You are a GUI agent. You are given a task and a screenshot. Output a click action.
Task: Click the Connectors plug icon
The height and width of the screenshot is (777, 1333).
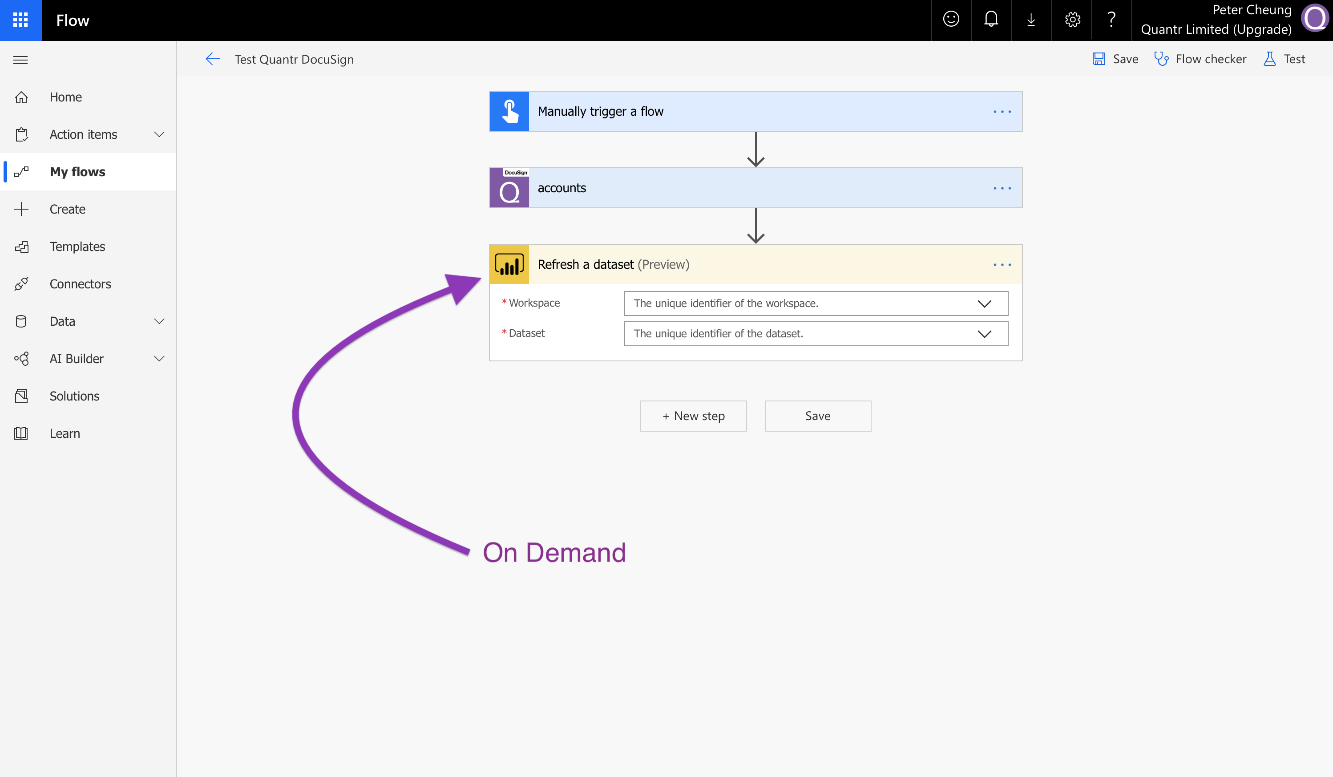[21, 283]
